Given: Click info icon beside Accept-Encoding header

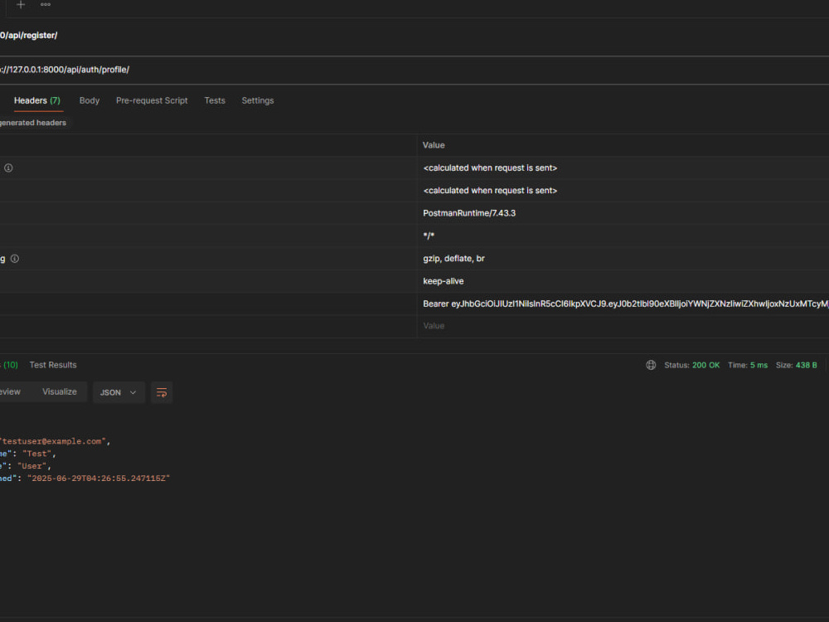Looking at the screenshot, I should [x=15, y=259].
